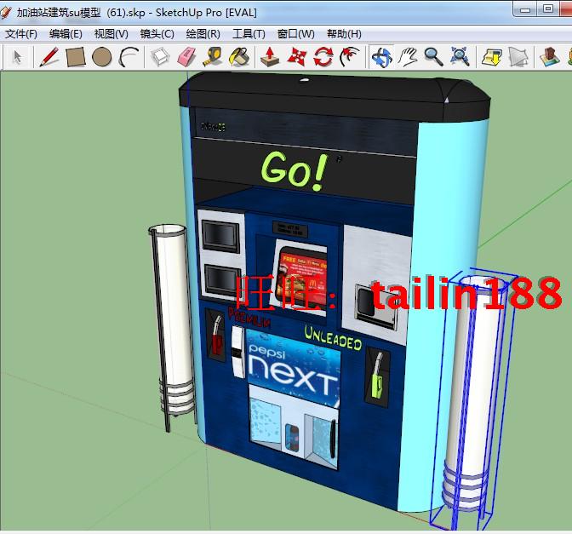The width and height of the screenshot is (572, 534).
Task: Choose the red Move tool
Action: click(x=297, y=57)
